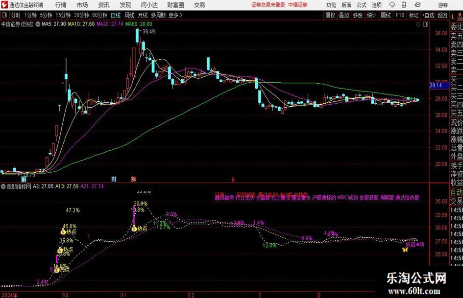Switch to 60分钟 period tab
The height and width of the screenshot is (298, 463).
click(x=99, y=15)
